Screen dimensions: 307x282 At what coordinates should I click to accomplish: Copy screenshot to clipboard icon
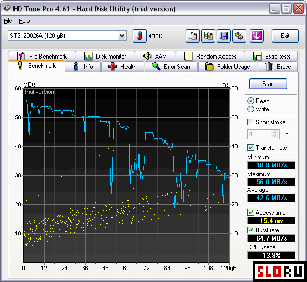(x=208, y=36)
